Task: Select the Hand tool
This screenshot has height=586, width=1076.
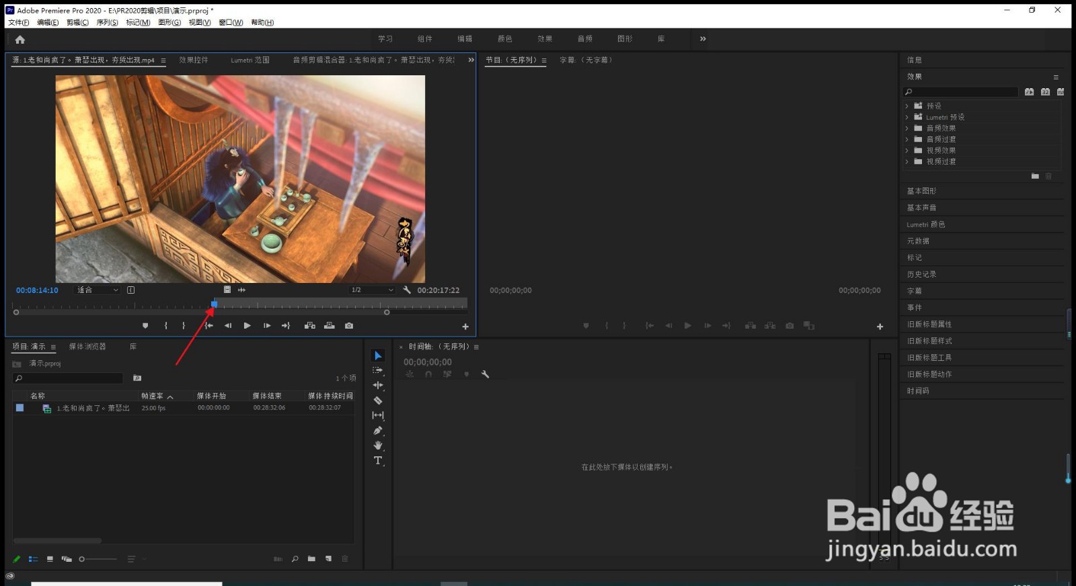Action: [378, 446]
